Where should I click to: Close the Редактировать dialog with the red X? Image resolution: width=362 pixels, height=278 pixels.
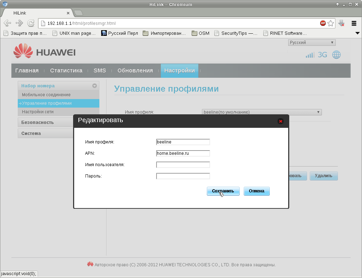[280, 121]
